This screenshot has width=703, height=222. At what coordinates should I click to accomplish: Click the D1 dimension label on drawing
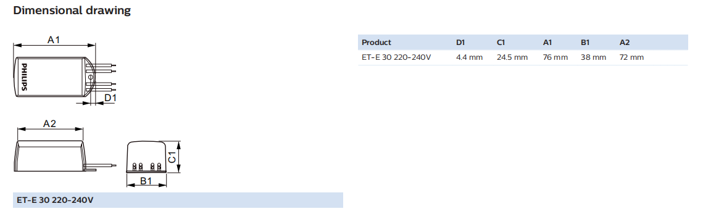click(x=110, y=97)
